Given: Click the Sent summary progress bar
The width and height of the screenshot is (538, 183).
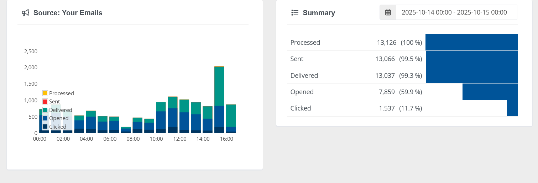Looking at the screenshot, I should [x=471, y=59].
